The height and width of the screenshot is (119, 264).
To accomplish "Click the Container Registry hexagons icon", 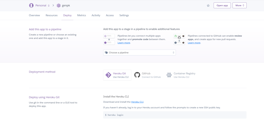I will pos(169,75).
